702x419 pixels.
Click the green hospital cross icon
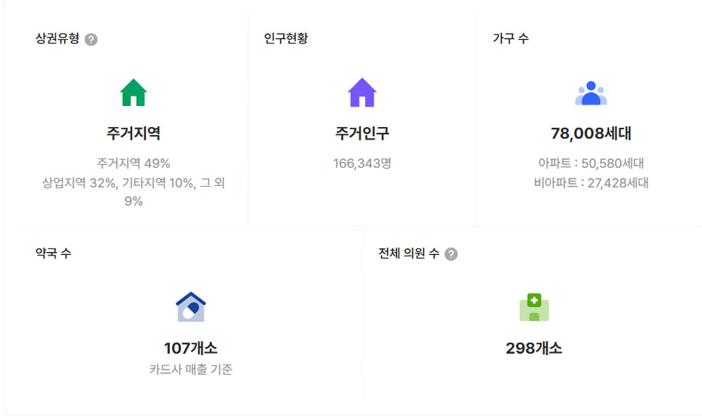click(534, 307)
